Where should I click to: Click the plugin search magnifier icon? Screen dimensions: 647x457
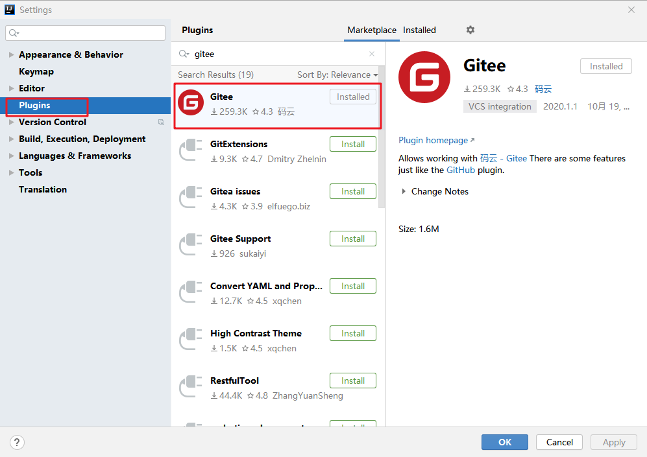184,54
